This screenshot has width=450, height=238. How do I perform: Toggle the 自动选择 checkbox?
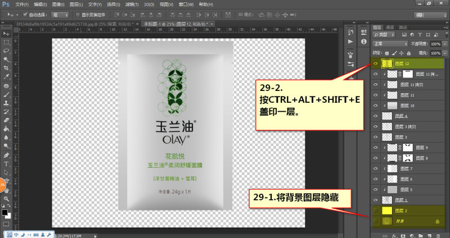pyautogui.click(x=25, y=15)
